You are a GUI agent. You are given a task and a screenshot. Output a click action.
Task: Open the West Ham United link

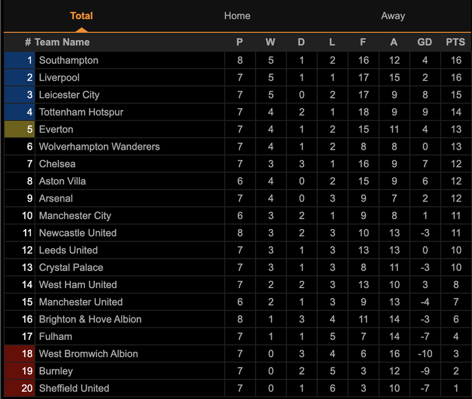78,285
